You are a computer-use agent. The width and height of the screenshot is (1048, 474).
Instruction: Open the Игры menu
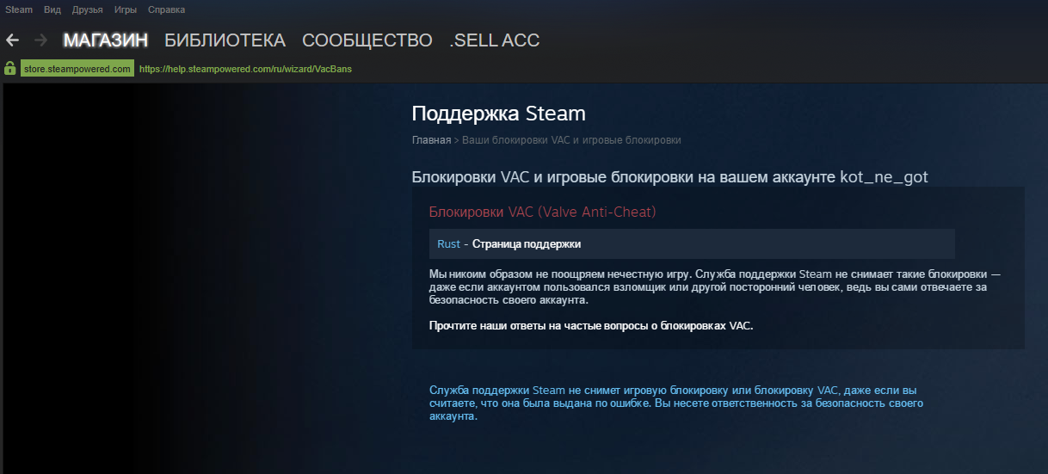tap(126, 9)
